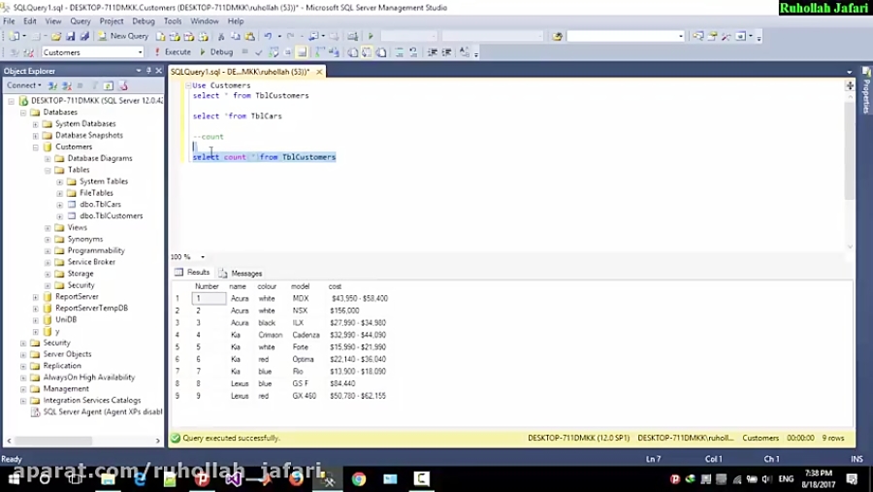Click the Cancel Executing Query stop icon
Viewport: 873px width, 492px height.
[x=245, y=52]
